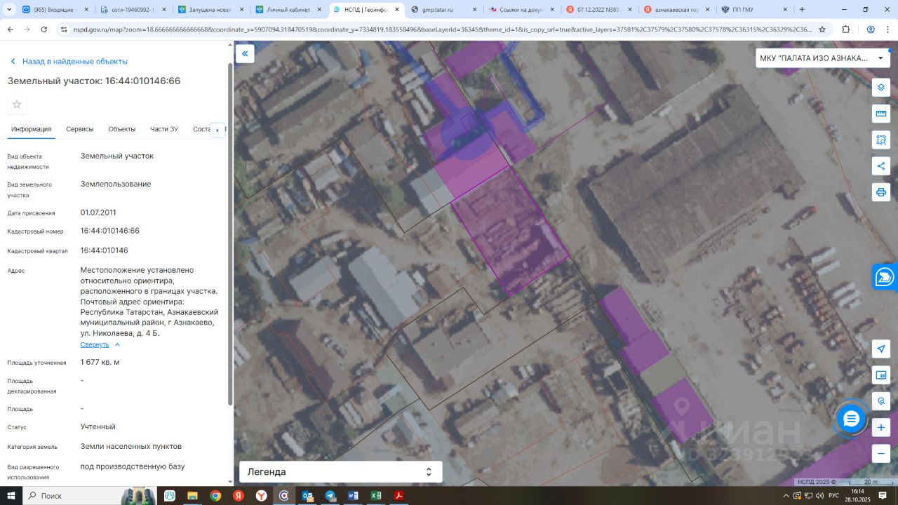Print the current map view
The height and width of the screenshot is (505, 898).
click(881, 191)
